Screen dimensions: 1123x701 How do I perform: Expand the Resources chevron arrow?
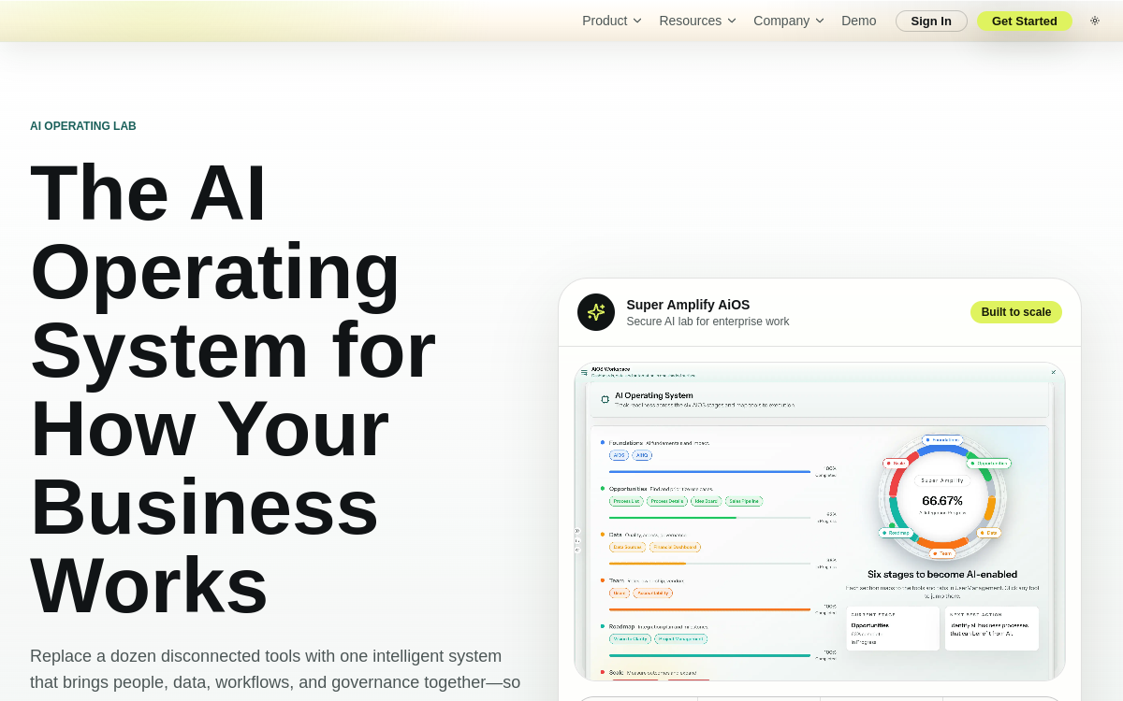coord(732,21)
